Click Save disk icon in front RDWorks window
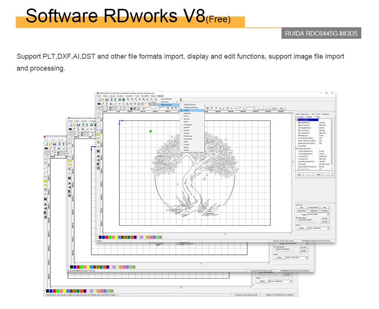Screen dimensions: 379x309 [107, 99]
